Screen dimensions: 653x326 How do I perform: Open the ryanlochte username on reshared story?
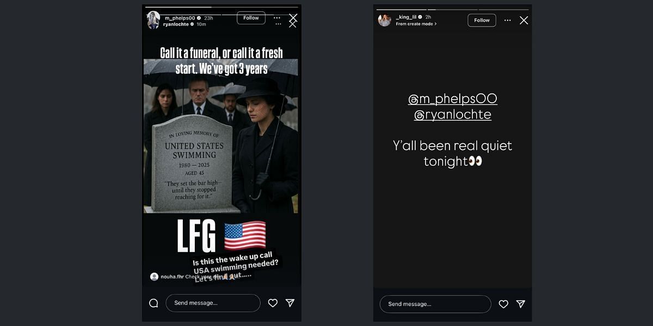[176, 24]
